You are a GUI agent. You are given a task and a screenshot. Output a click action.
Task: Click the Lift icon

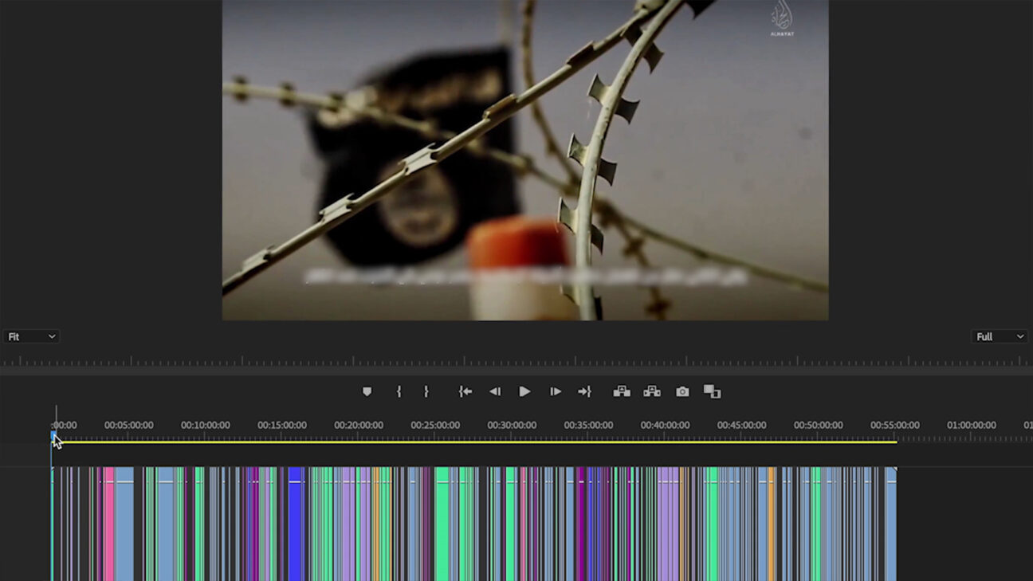click(622, 391)
